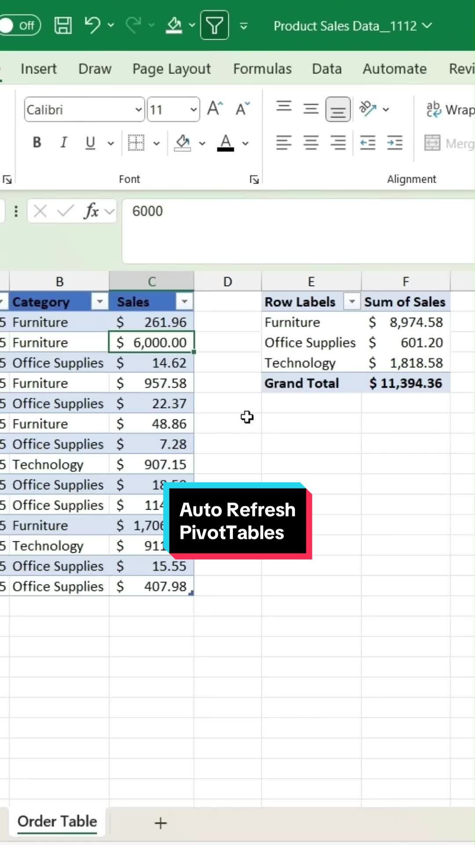Click the formula bar options dots
This screenshot has height=845, width=475.
16,211
